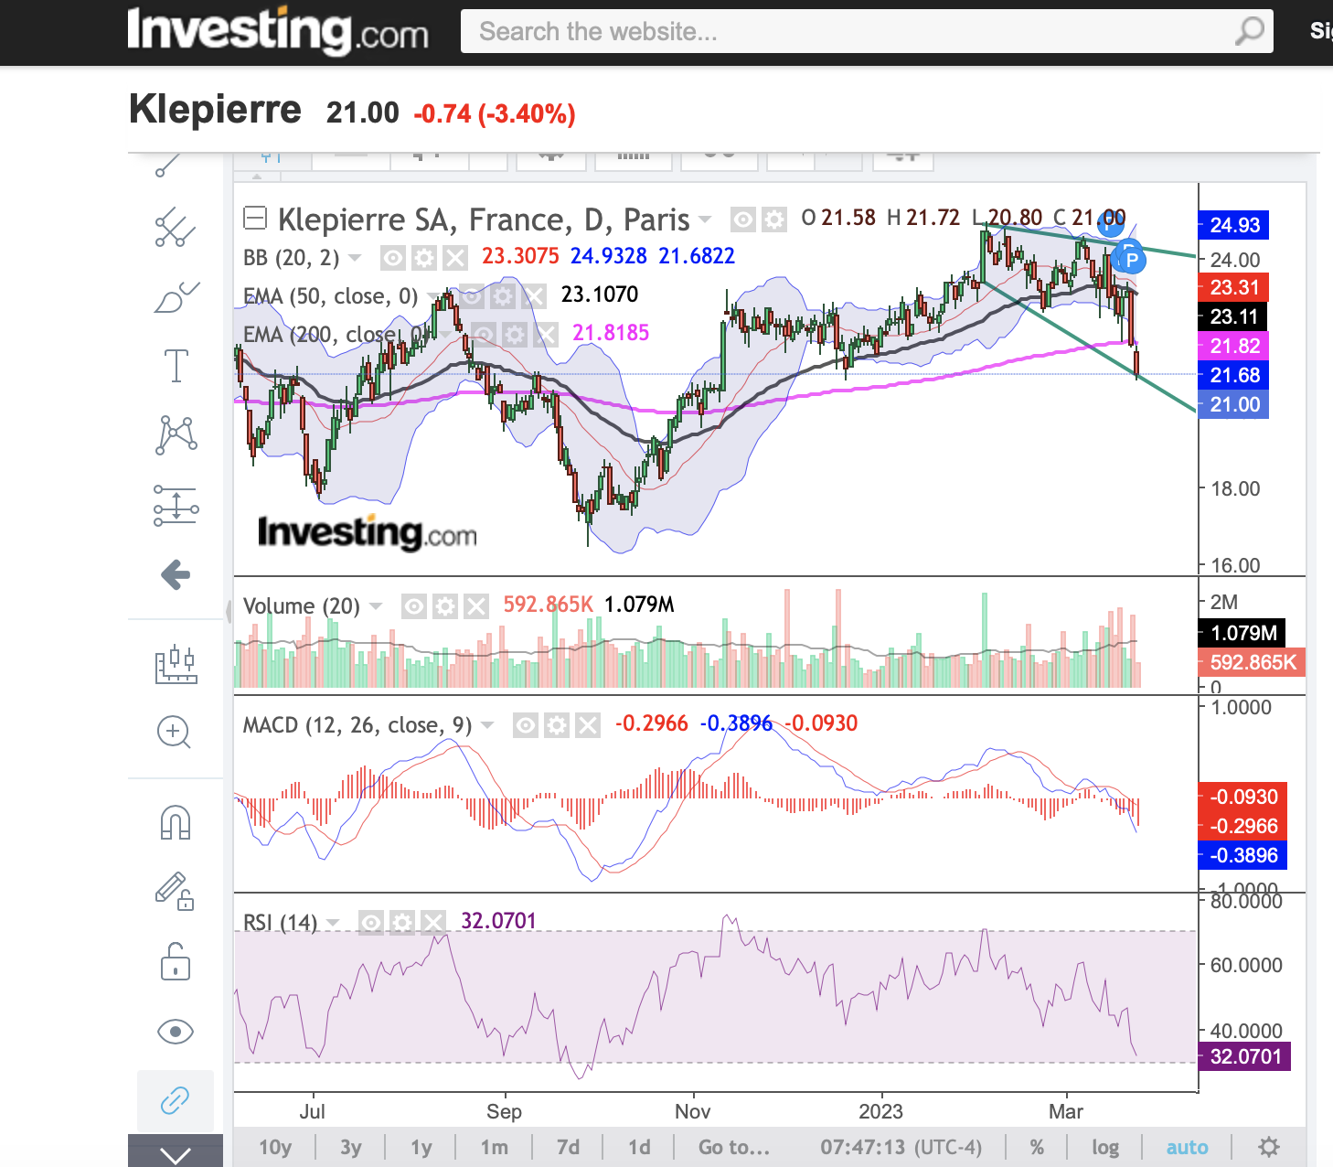Collapse the left drawing toolbar handle
The height and width of the screenshot is (1167, 1333).
pos(229,610)
